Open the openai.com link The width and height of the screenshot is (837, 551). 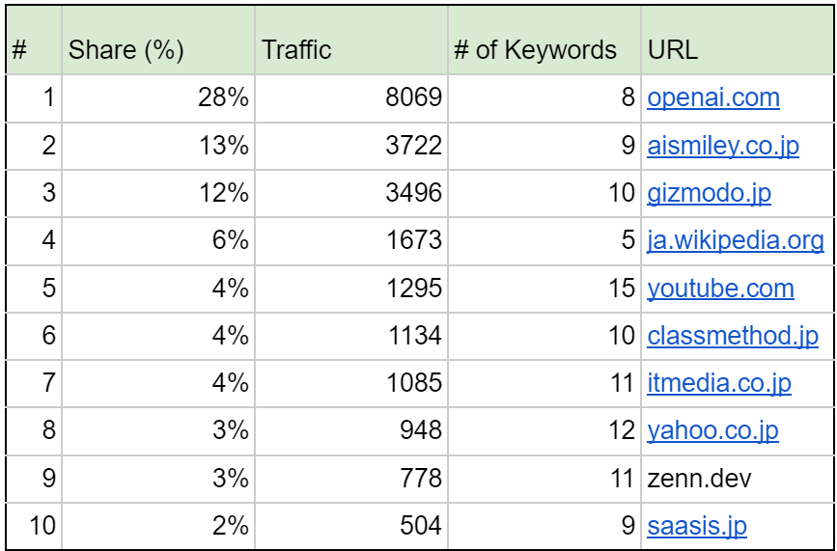713,98
